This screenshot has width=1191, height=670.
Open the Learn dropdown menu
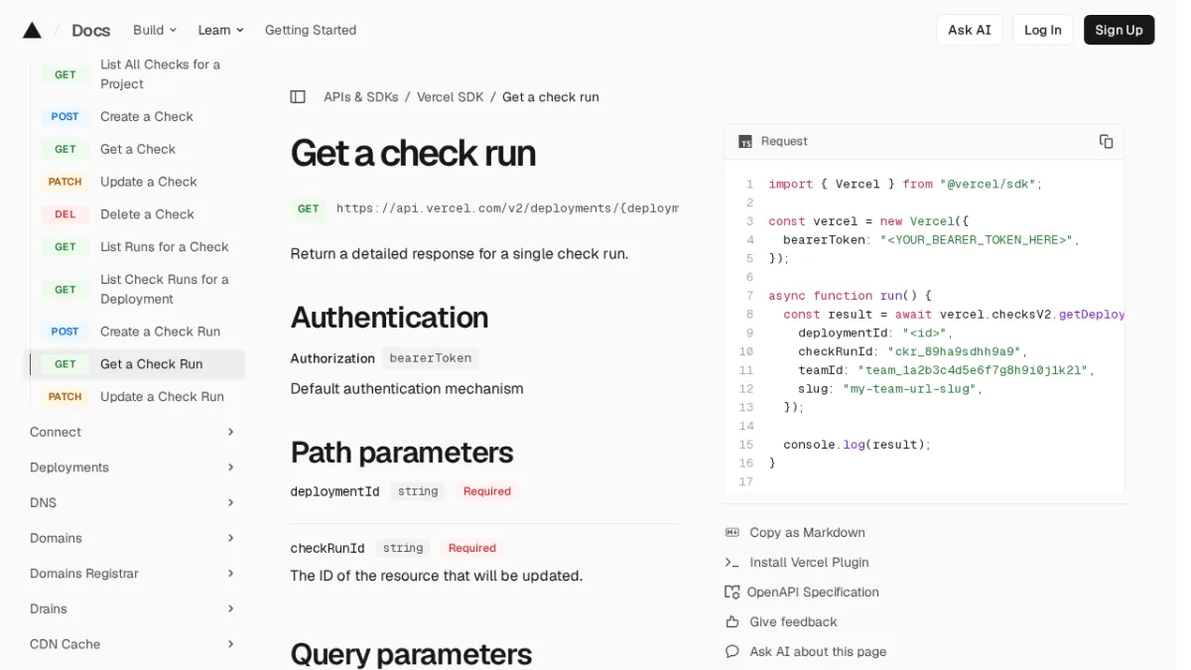coord(220,30)
